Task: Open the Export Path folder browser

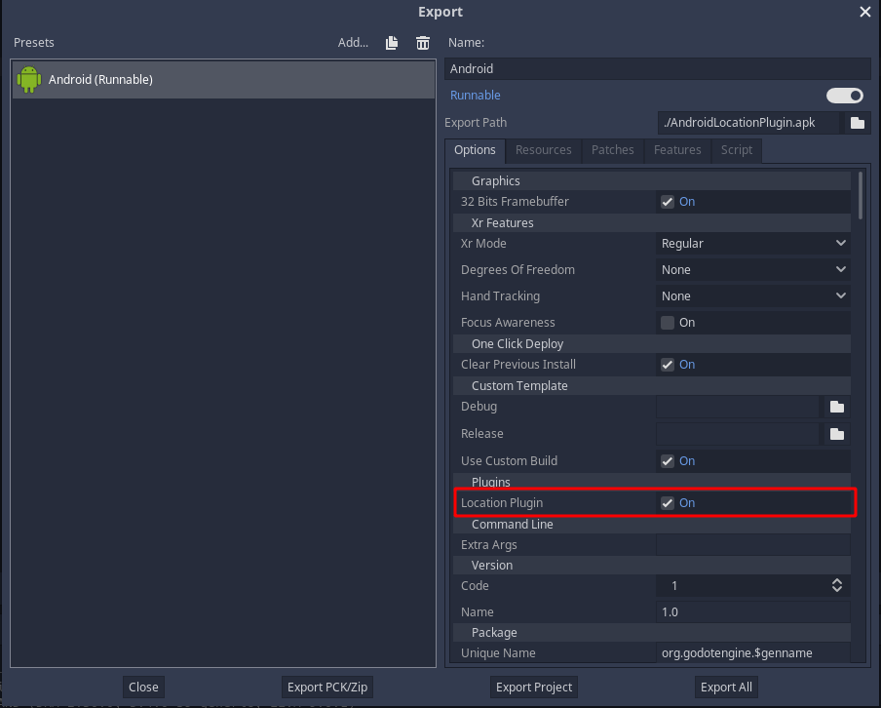Action: coord(856,122)
